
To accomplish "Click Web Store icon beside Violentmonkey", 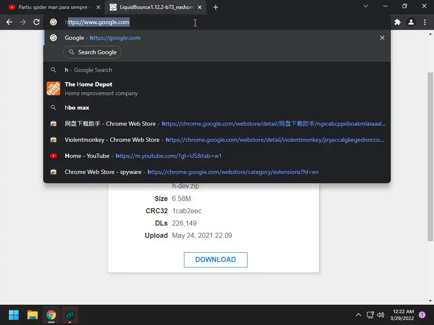I will pos(53,140).
